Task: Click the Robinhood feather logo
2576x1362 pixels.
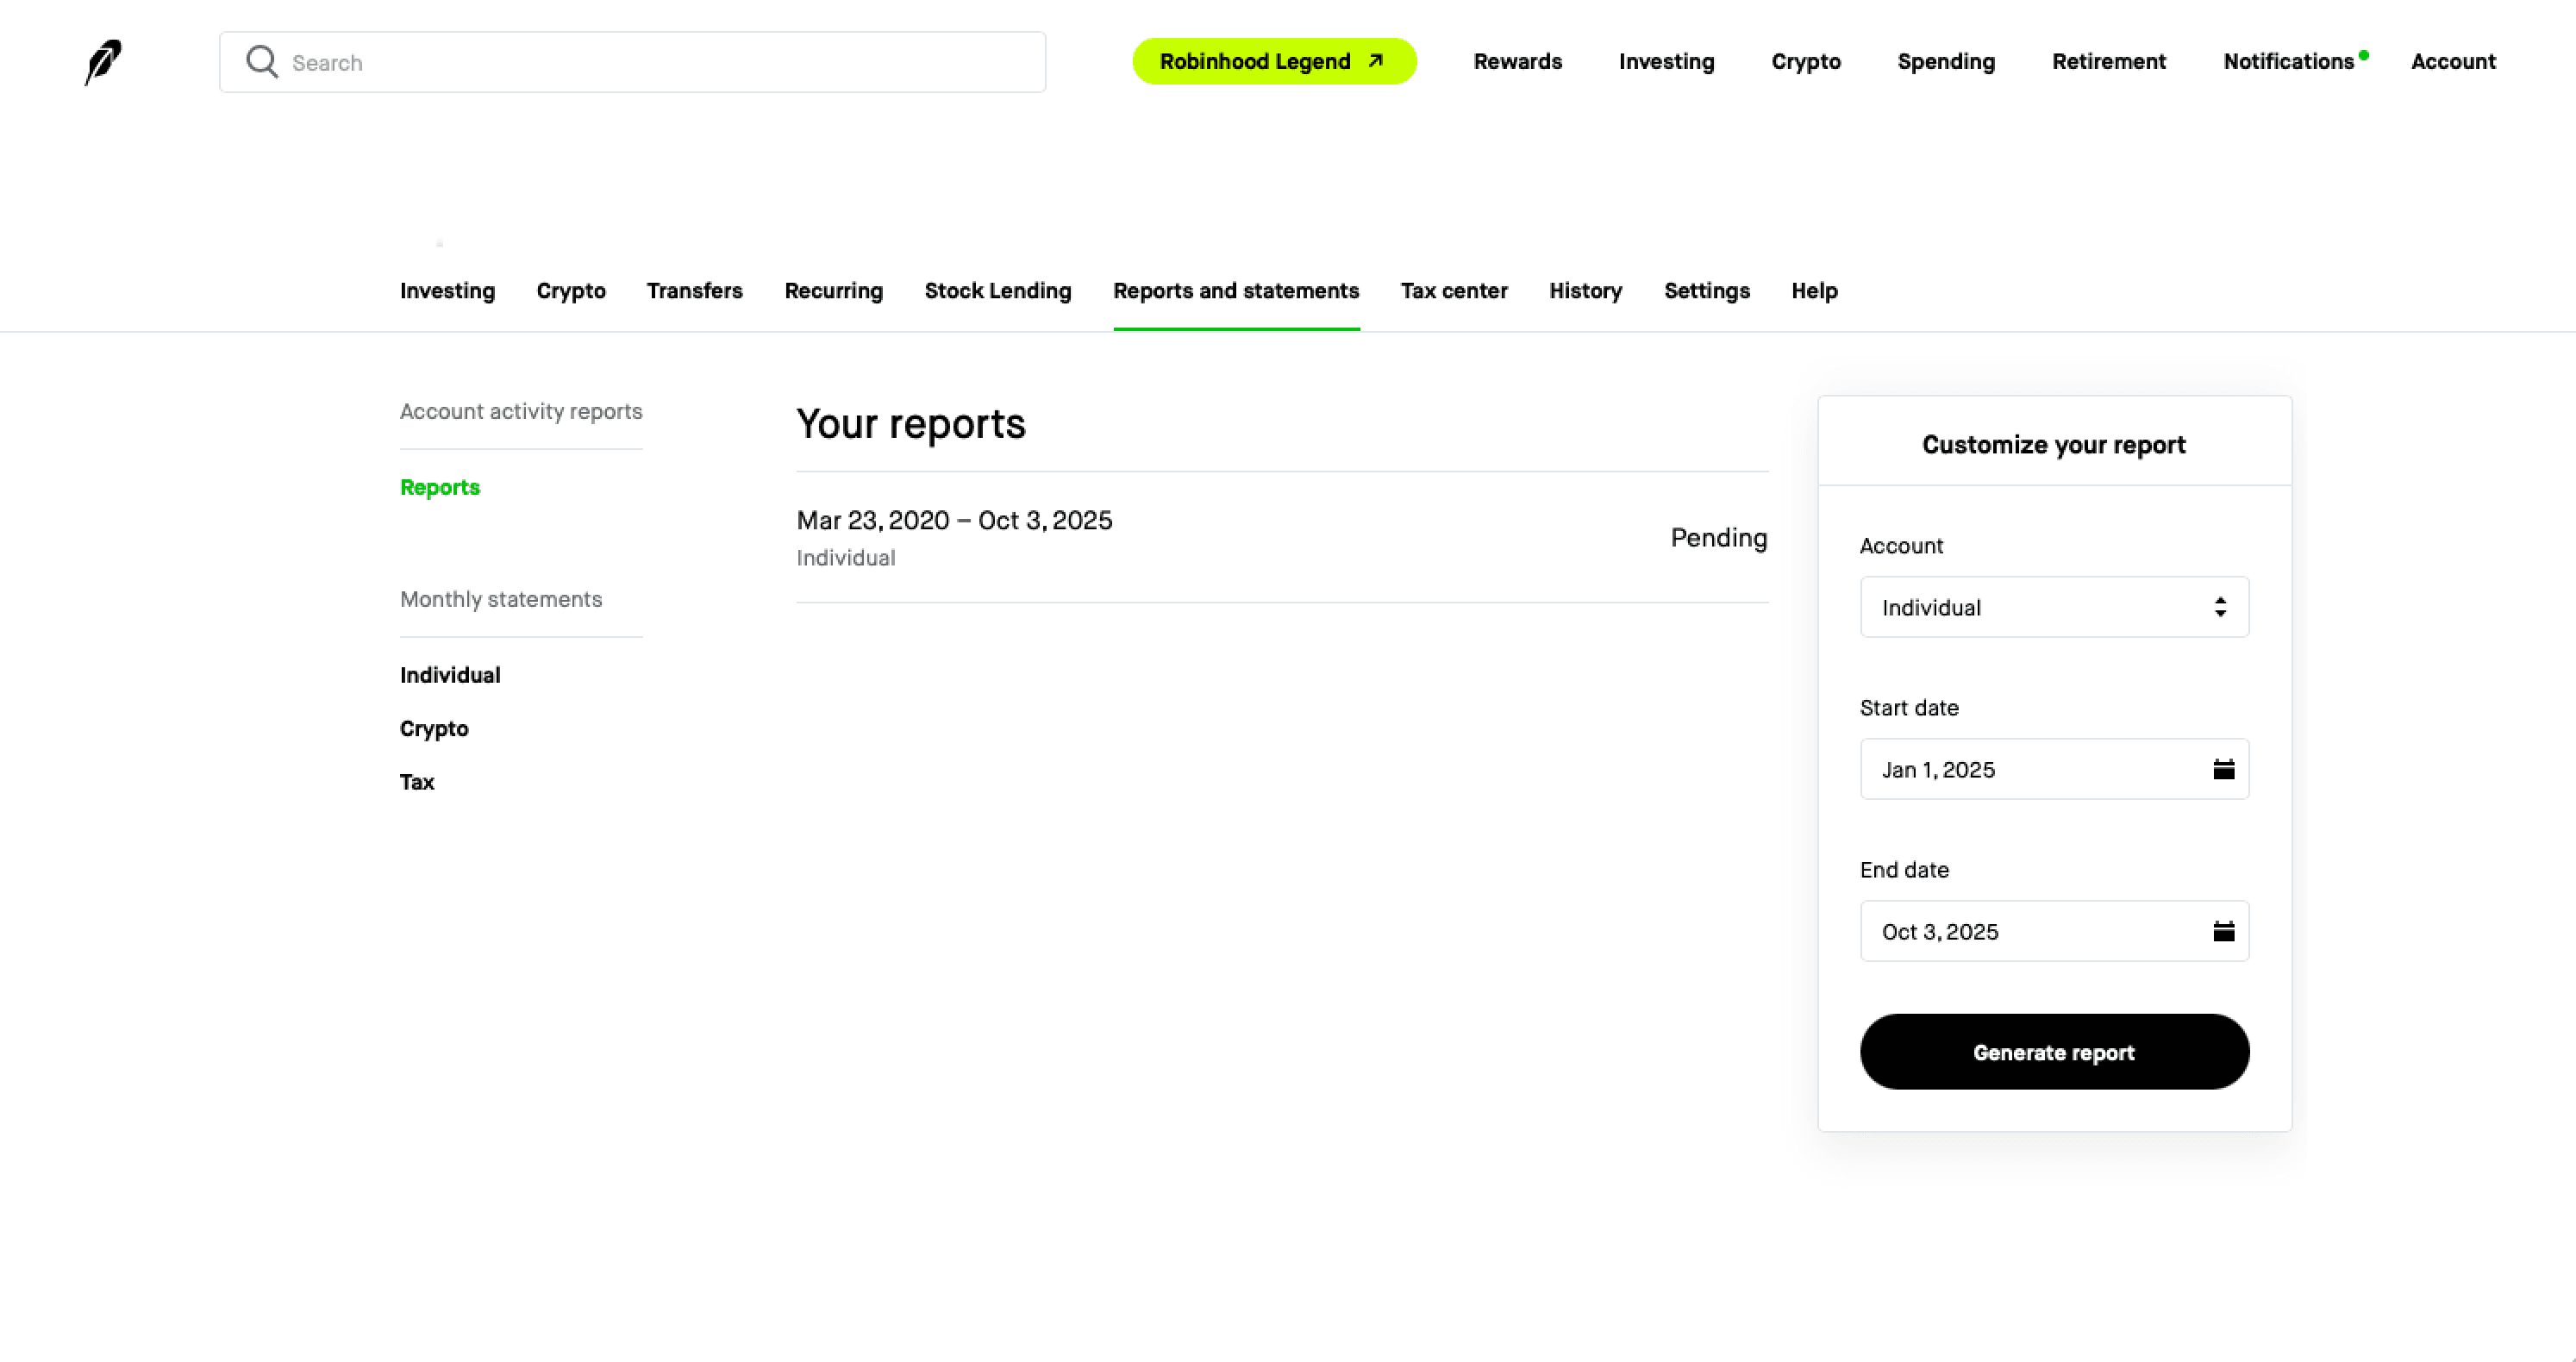Action: 103,62
